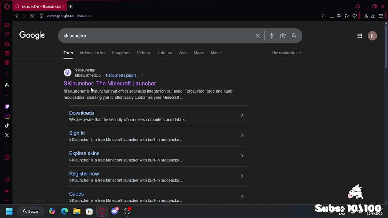This screenshot has width=388, height=218.
Task: Open File Explorer from taskbar
Action: tap(77, 211)
